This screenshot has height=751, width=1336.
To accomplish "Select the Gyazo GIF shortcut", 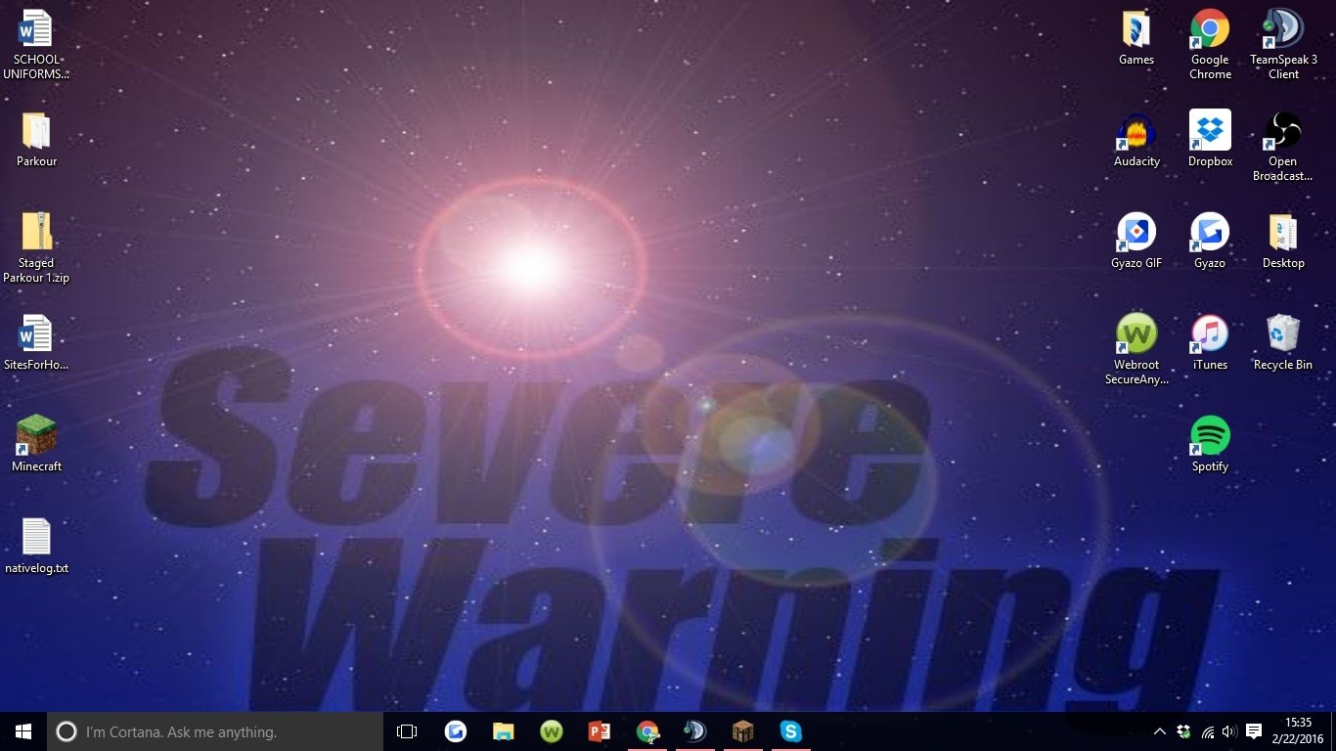I will [1136, 242].
